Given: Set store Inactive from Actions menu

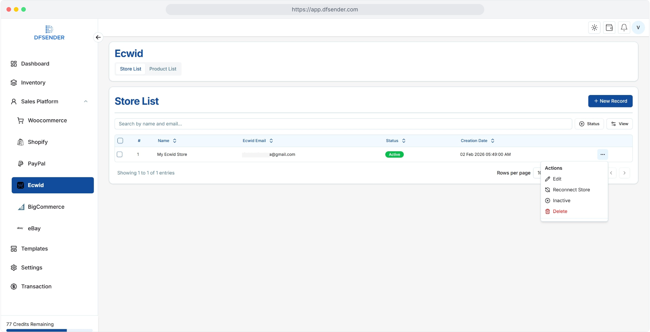Looking at the screenshot, I should pos(561,200).
